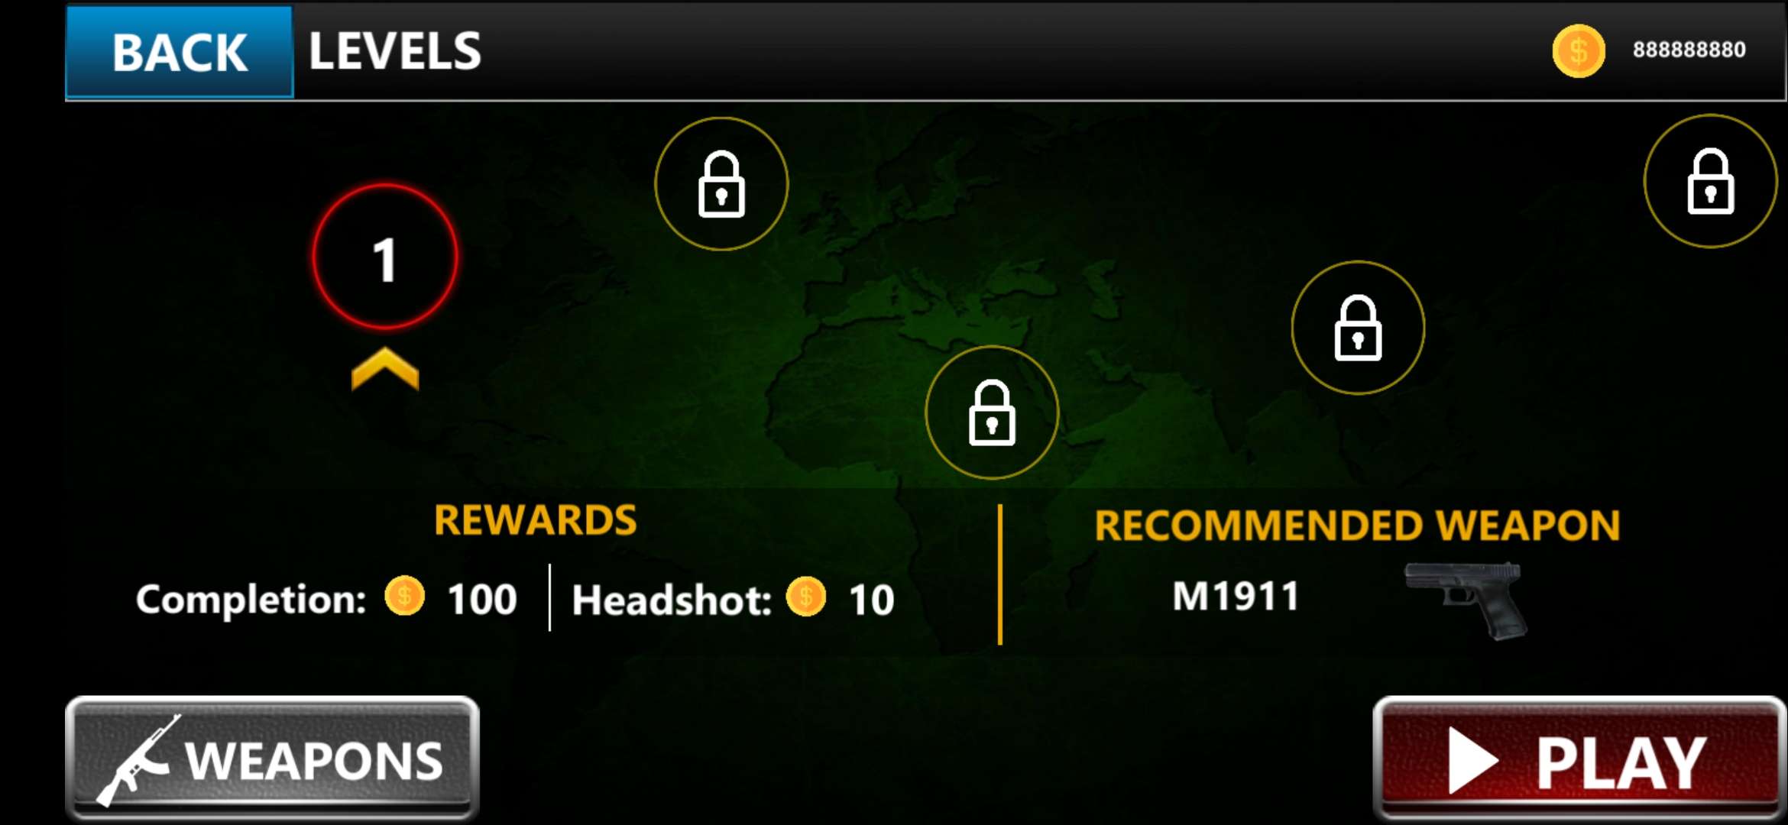Open the WEAPONS menu
This screenshot has width=1788, height=825.
click(x=273, y=759)
